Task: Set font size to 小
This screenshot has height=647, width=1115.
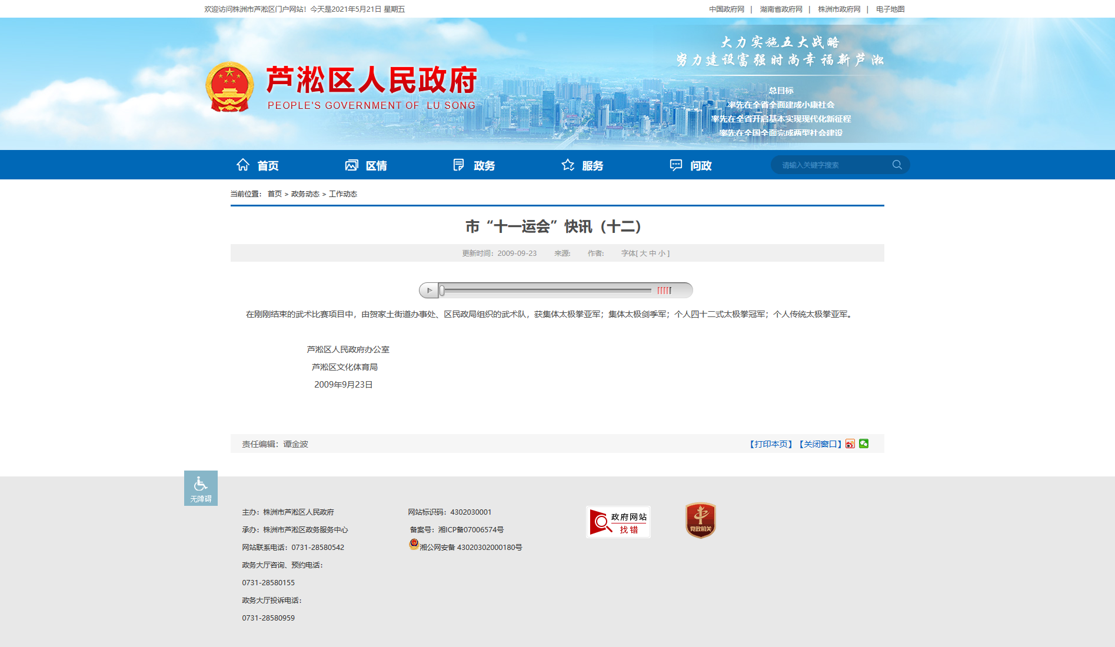Action: click(662, 254)
